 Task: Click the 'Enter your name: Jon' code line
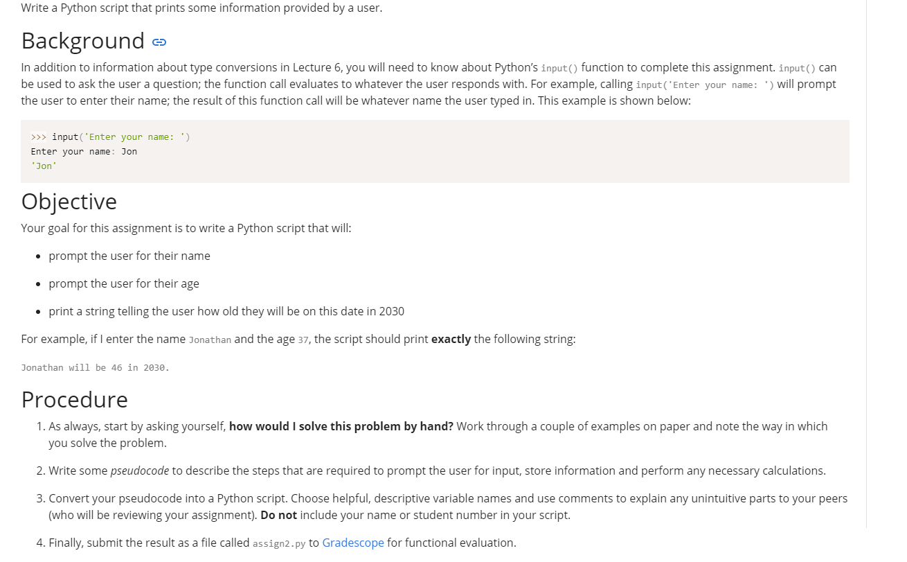pos(84,151)
